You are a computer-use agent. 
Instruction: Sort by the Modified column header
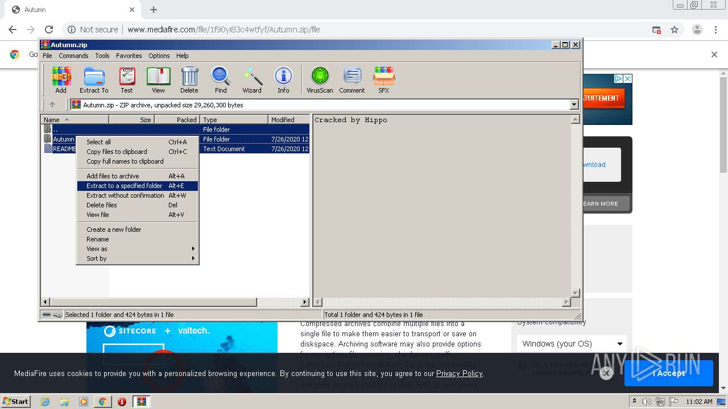click(x=289, y=119)
